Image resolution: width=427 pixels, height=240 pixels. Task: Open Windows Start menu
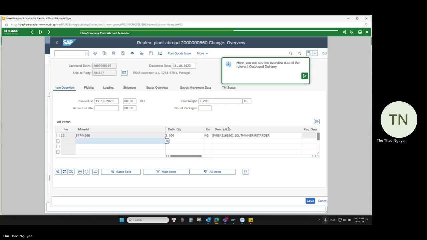[122, 220]
